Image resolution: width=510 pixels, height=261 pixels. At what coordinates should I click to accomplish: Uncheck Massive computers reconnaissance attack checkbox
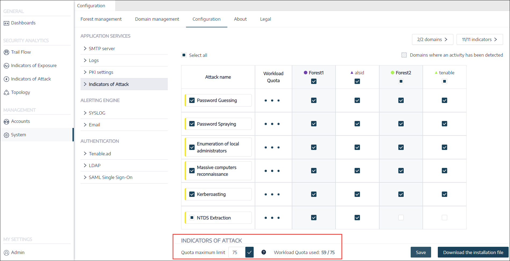(192, 171)
